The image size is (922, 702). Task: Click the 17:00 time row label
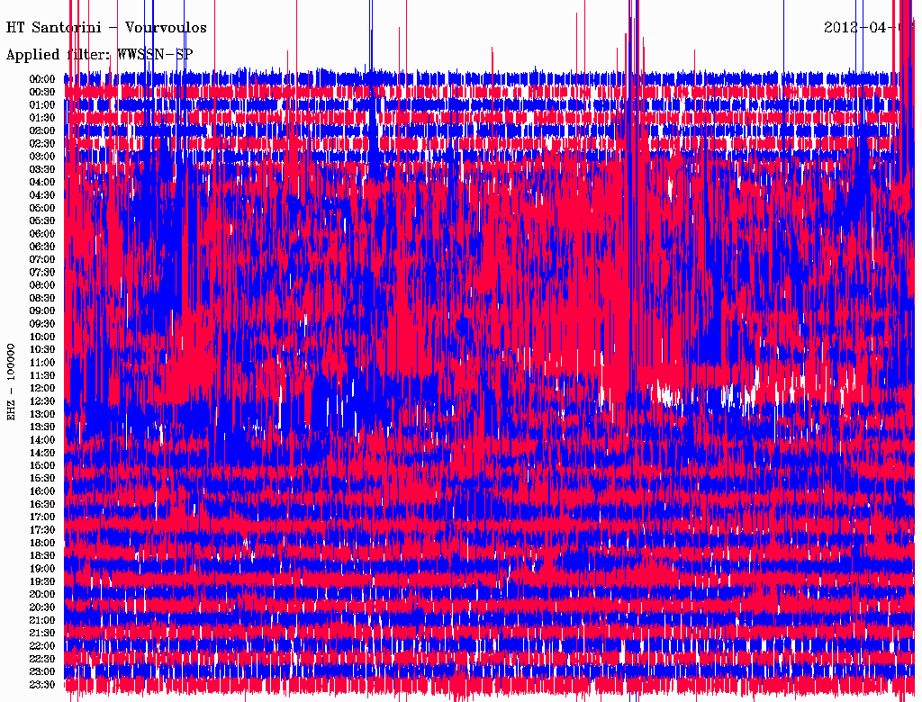[x=42, y=517]
